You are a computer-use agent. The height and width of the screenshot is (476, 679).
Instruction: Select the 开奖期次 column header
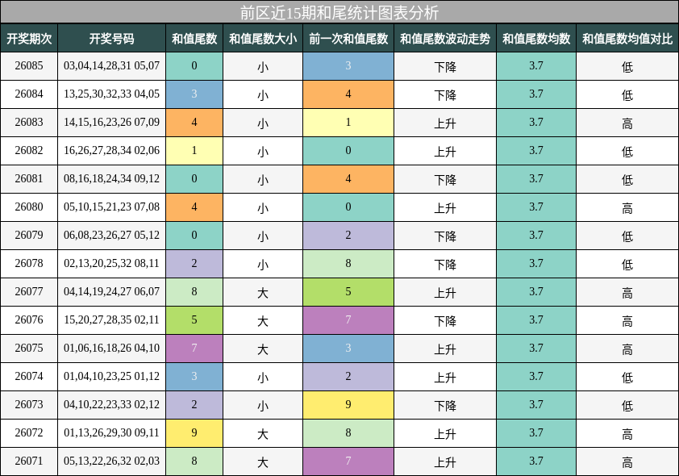click(x=29, y=39)
